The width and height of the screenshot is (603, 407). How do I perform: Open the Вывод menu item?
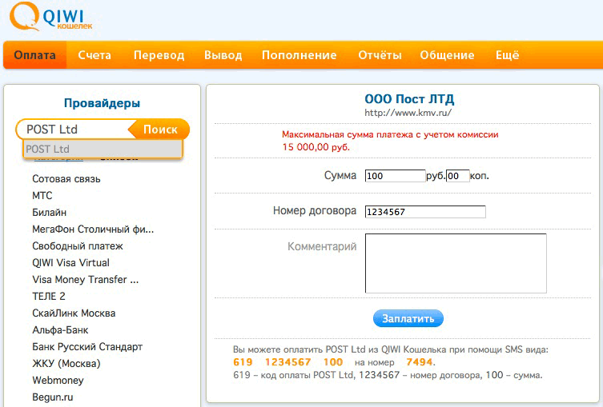pos(223,55)
